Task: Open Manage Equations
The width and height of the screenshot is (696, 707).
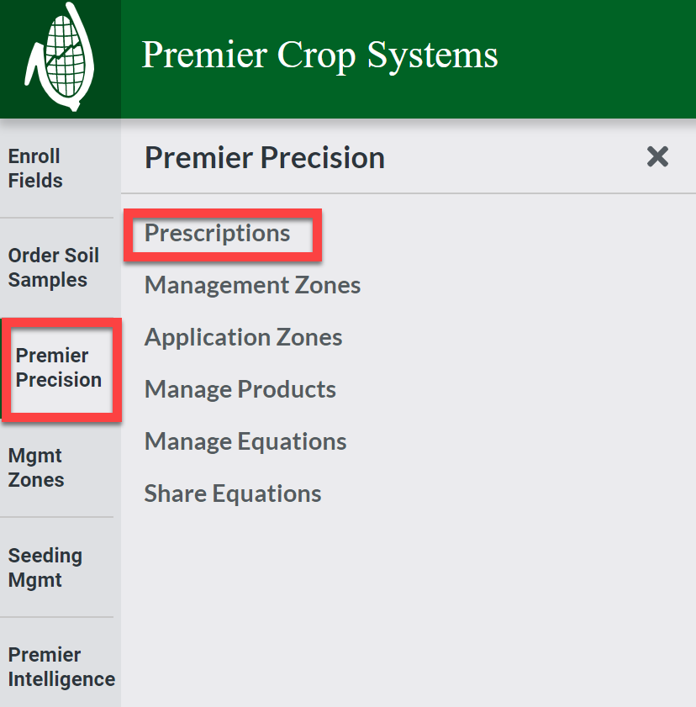Action: pos(245,441)
